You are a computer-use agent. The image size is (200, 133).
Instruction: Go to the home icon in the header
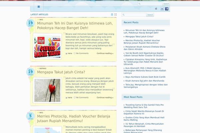click(156, 9)
